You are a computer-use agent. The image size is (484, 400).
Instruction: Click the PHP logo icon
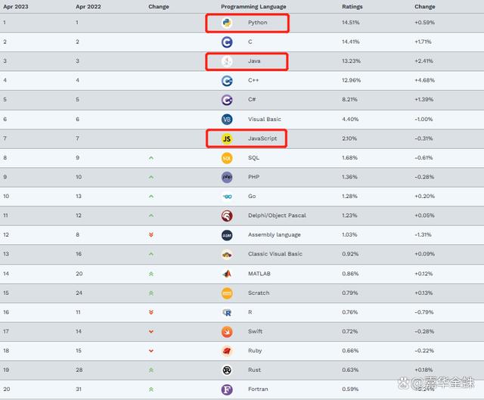(227, 177)
